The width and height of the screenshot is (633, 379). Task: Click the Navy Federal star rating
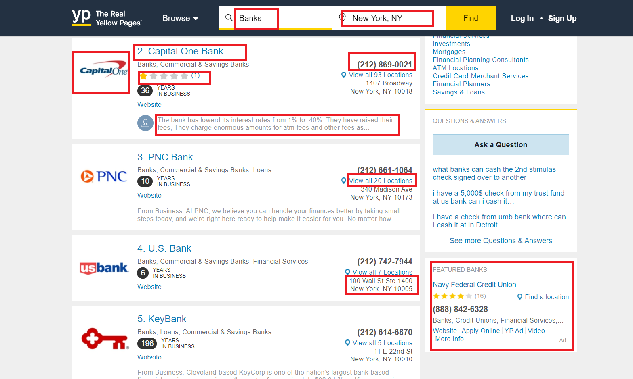452,296
